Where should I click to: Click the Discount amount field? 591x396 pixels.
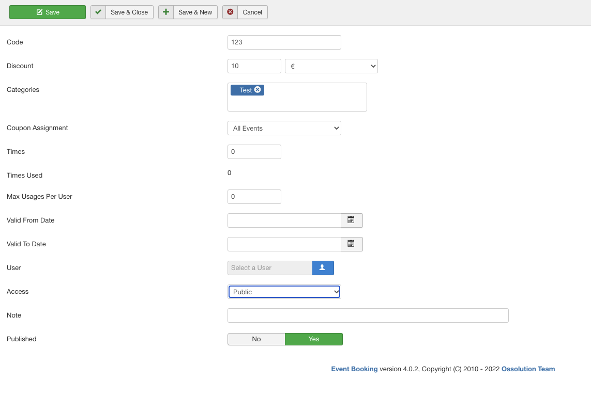coord(254,66)
